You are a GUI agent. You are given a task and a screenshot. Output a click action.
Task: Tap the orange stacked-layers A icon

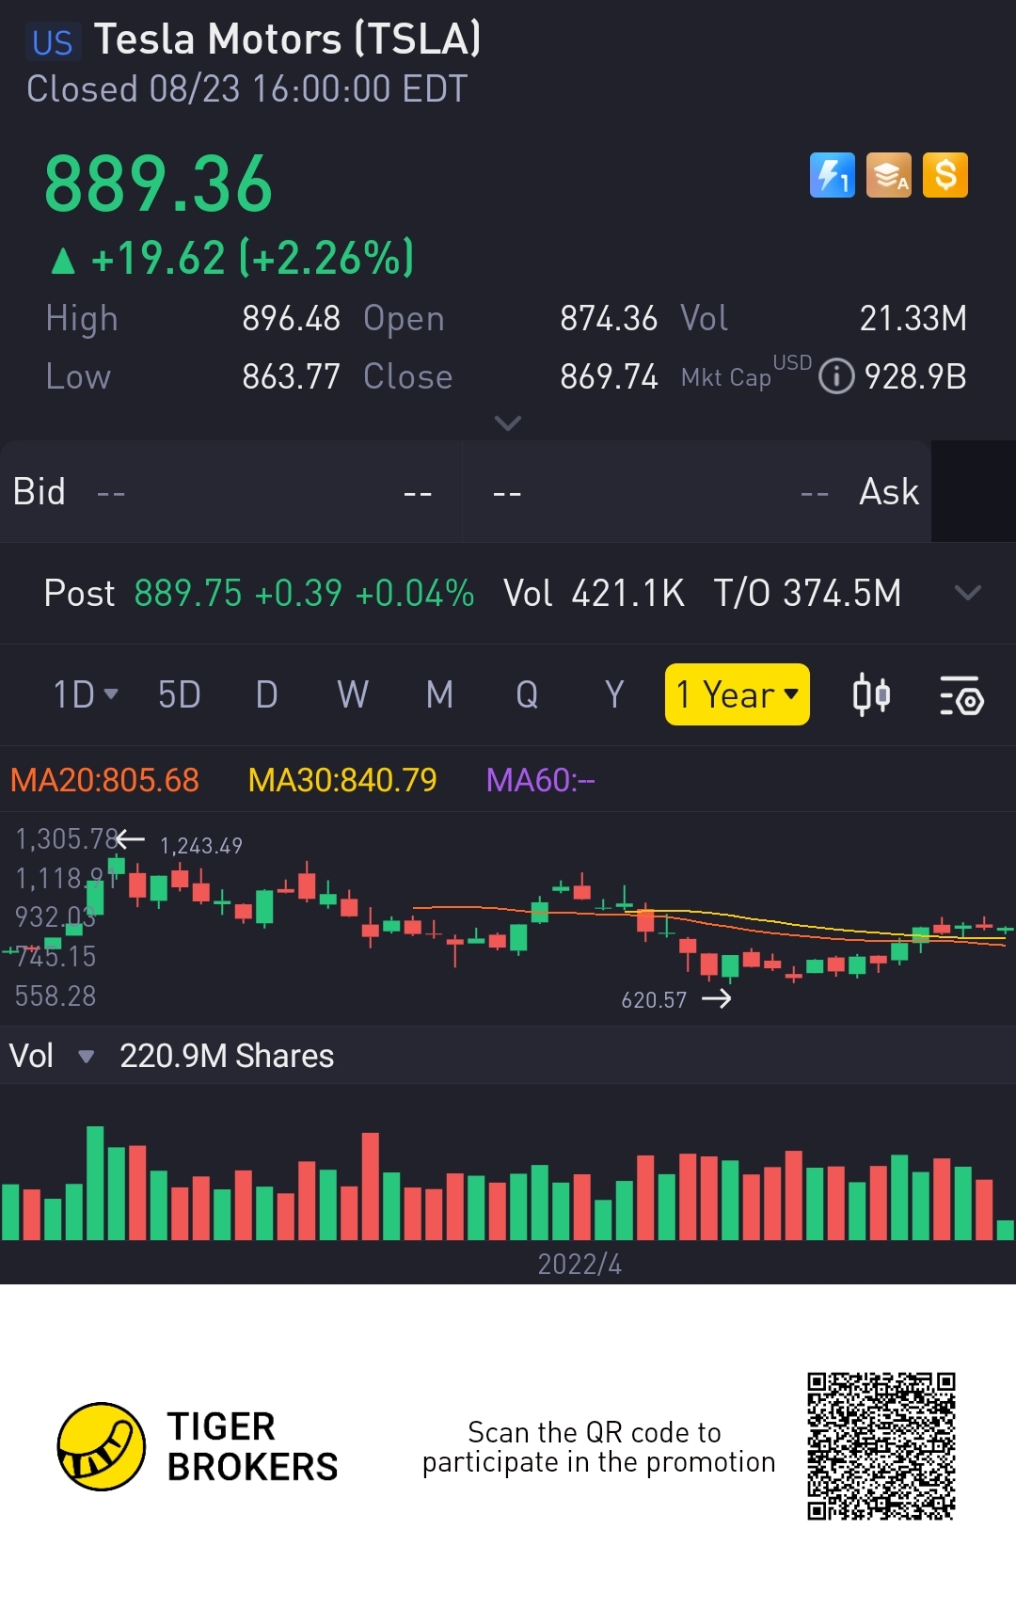[x=889, y=175]
